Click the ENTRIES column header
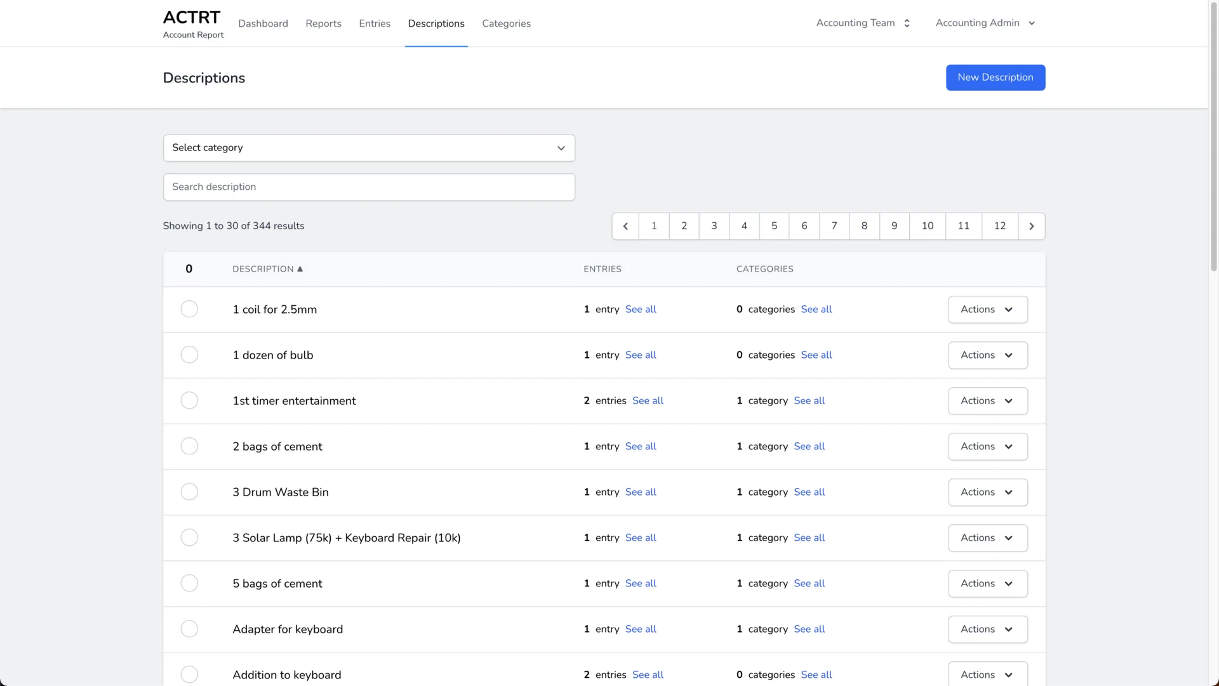 pos(603,269)
